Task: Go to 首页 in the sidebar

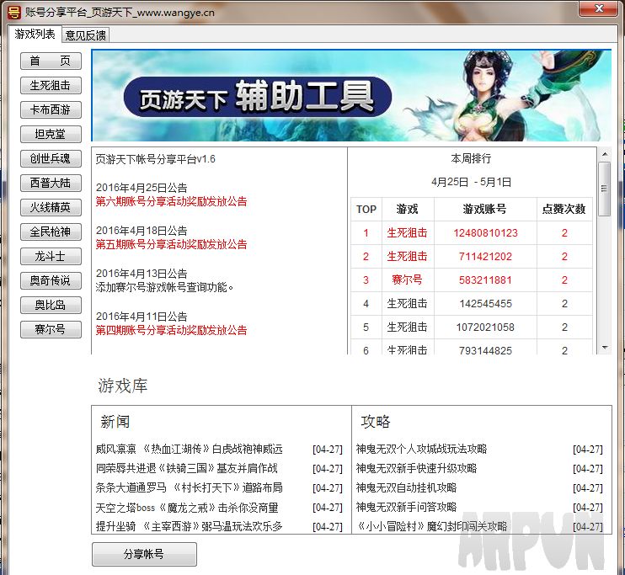Action: [x=51, y=61]
